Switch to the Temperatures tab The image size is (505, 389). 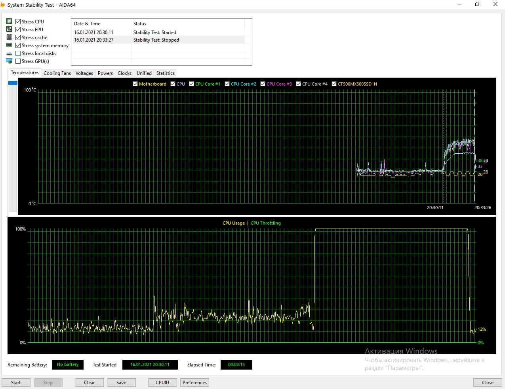(25, 72)
